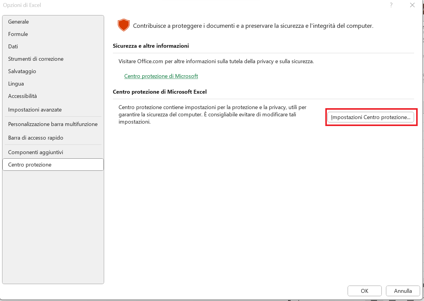Select Personalizzazione barra multifunzione
The width and height of the screenshot is (424, 301).
tap(53, 124)
